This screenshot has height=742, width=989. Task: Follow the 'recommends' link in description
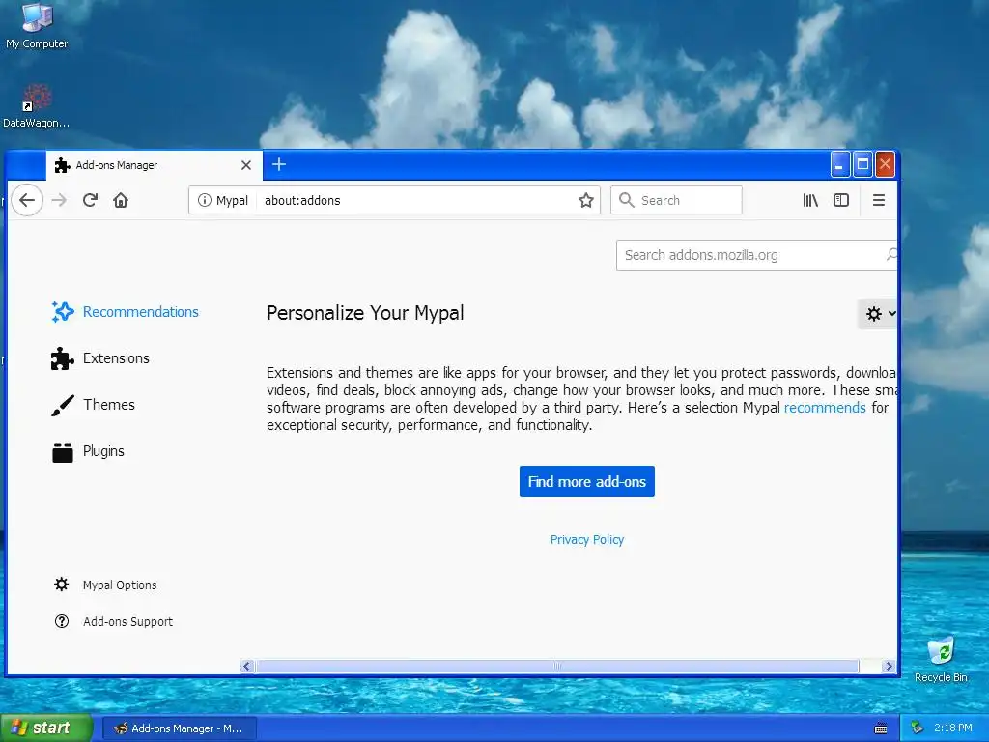pyautogui.click(x=825, y=408)
